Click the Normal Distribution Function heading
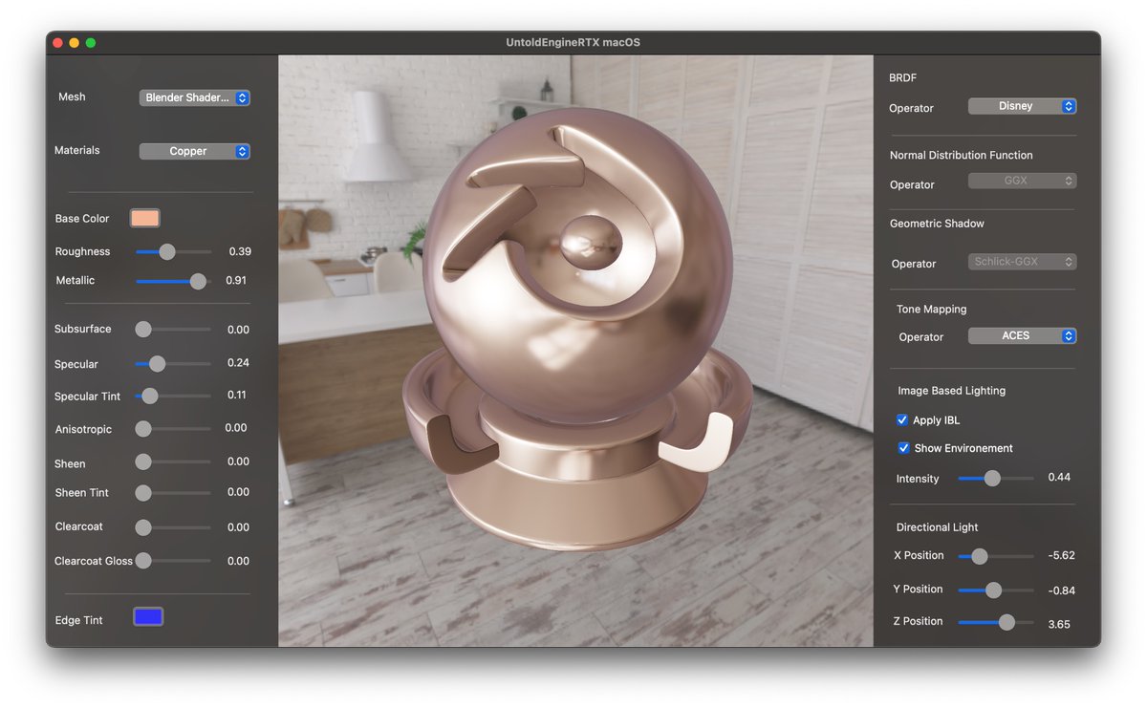The width and height of the screenshot is (1147, 708). click(961, 155)
